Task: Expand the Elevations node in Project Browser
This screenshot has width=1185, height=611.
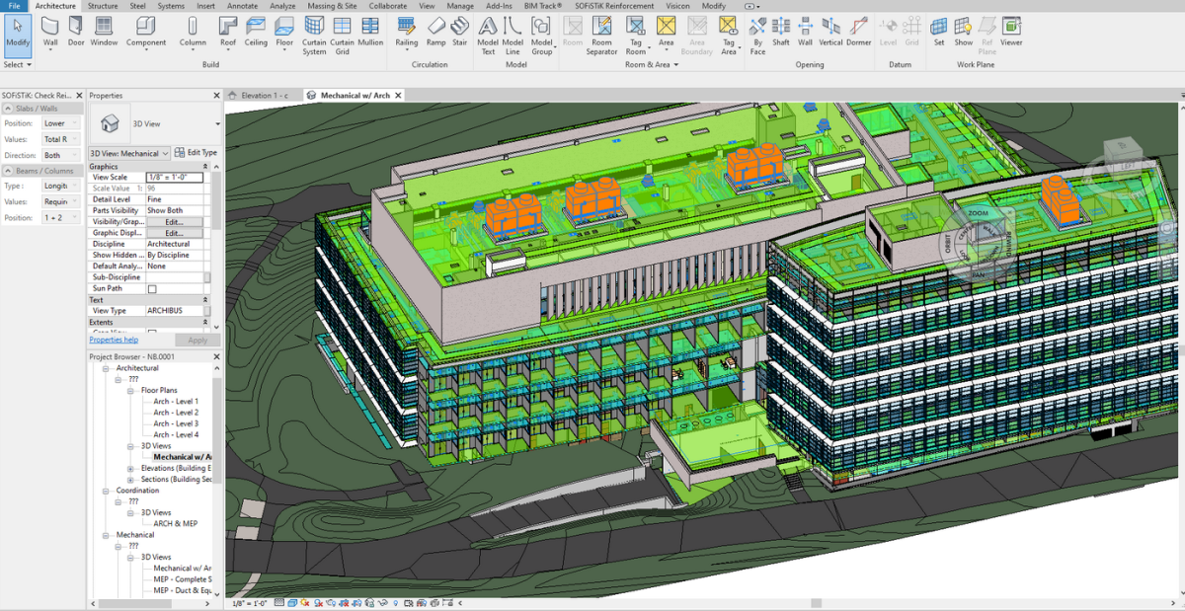Action: (131, 468)
